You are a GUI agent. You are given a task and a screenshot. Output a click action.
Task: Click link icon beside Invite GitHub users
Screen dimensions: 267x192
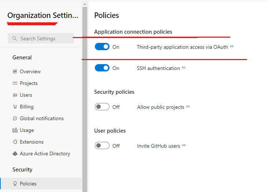tap(184, 145)
